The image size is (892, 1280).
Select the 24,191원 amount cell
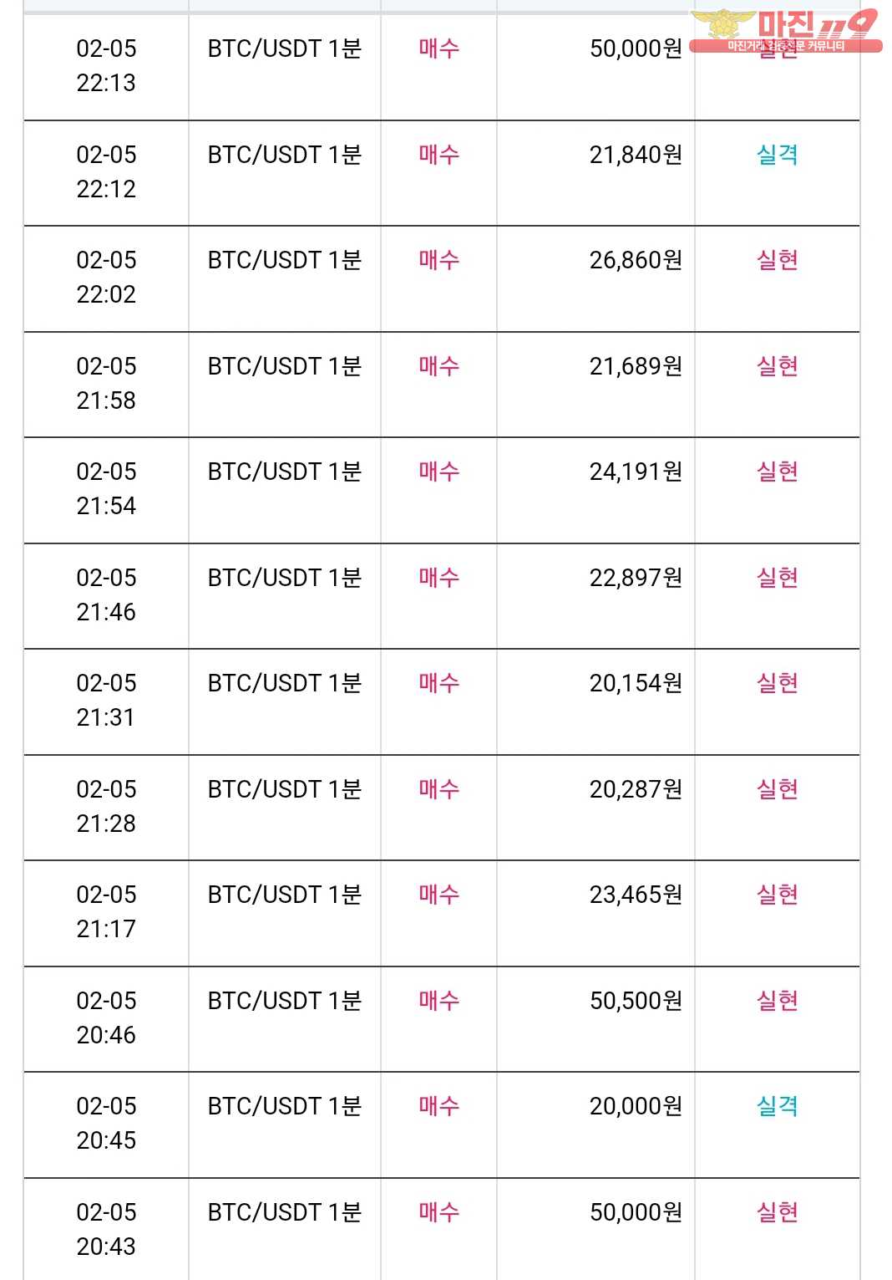click(636, 472)
